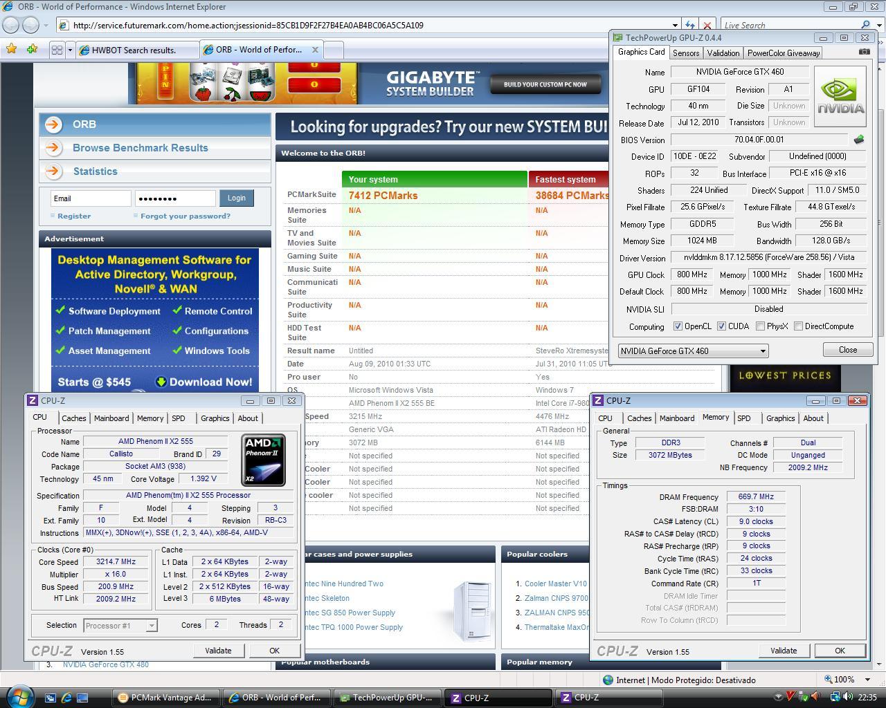Expand the address bar history dropdown
This screenshot has height=708, width=886.
tap(674, 25)
